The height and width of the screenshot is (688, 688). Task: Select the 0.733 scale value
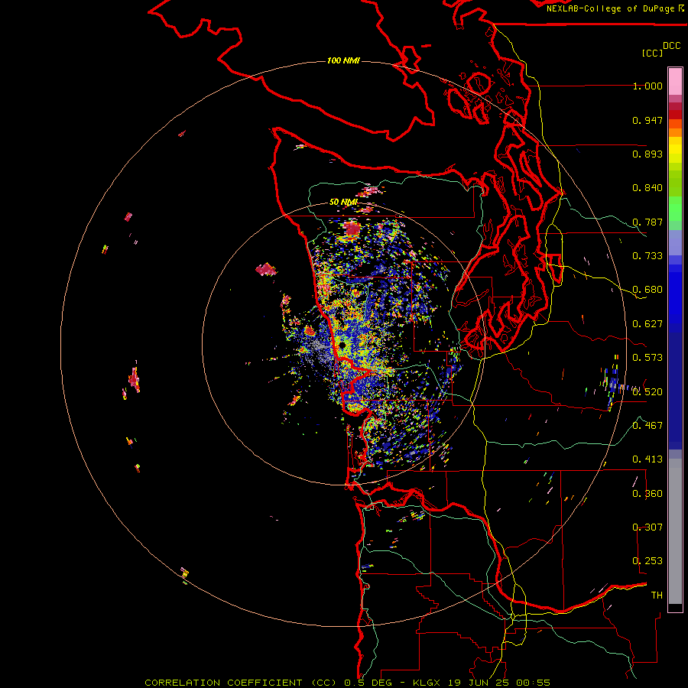pyautogui.click(x=647, y=256)
